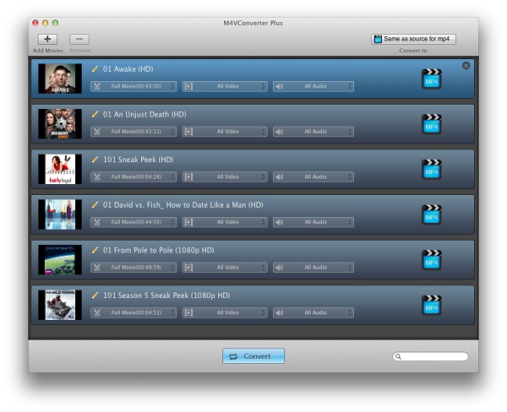Image resolution: width=507 pixels, height=412 pixels.
Task: Click the red close window button
Action: (35, 23)
